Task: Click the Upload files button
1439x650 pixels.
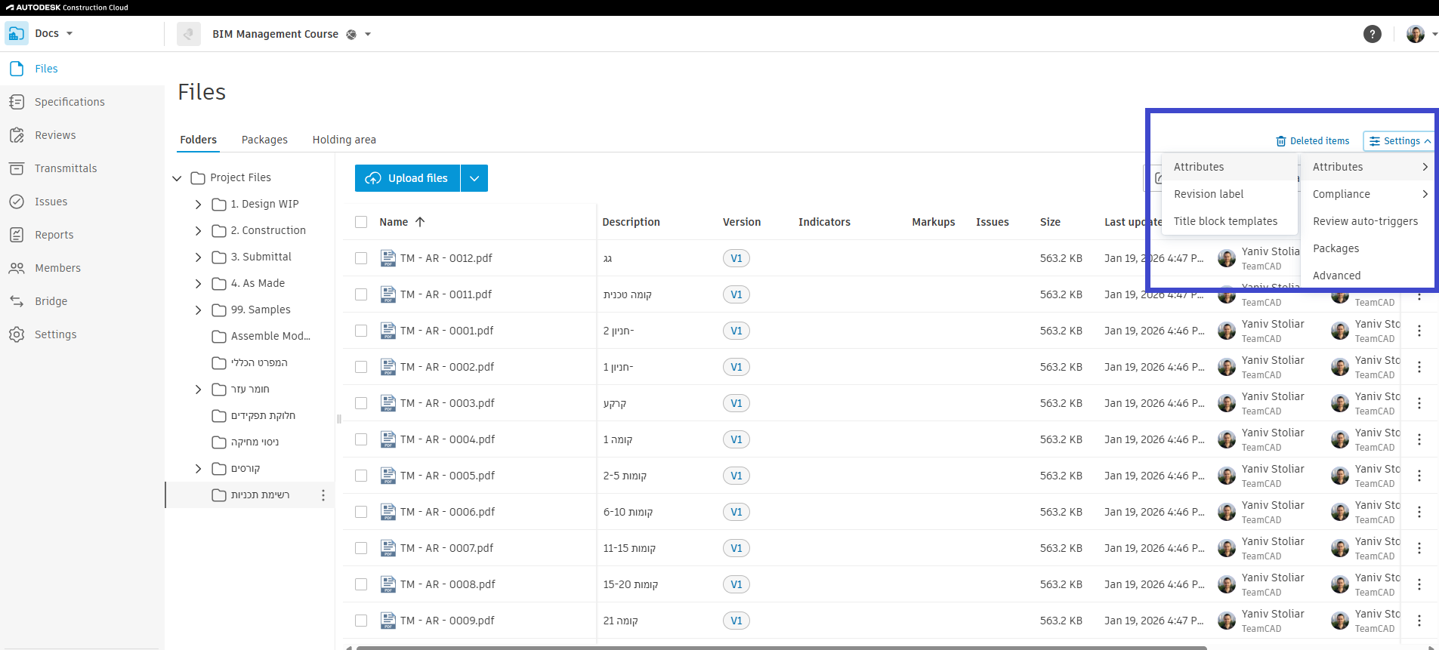Action: click(407, 178)
